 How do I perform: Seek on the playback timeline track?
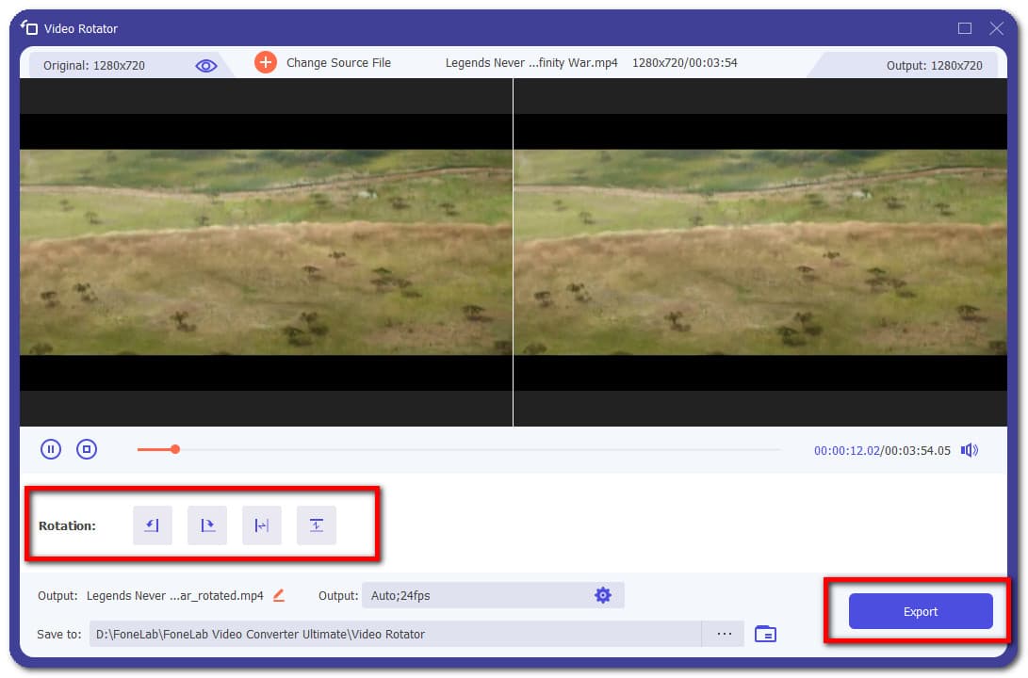459,449
